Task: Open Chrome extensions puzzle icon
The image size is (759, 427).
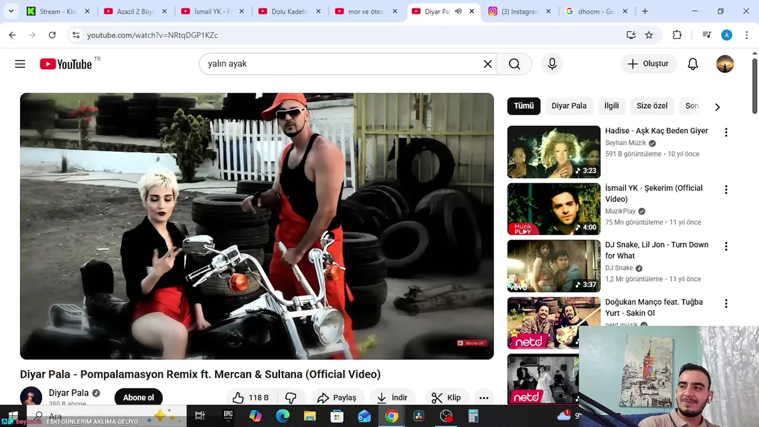Action: pyautogui.click(x=677, y=35)
